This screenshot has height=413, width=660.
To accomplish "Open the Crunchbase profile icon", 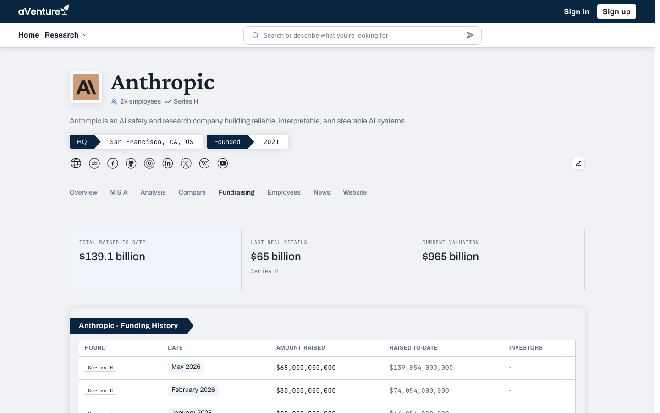I will [94, 163].
